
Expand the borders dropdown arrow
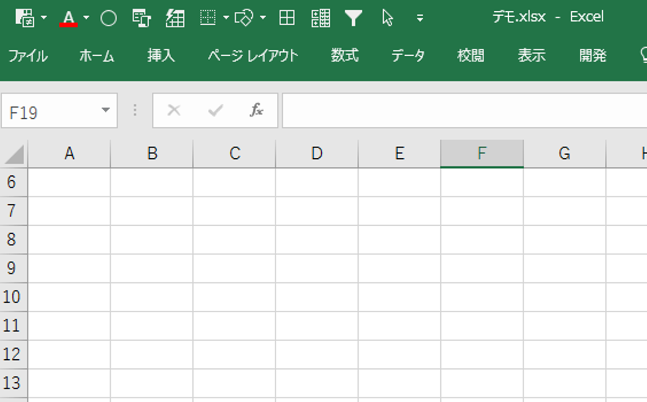226,18
